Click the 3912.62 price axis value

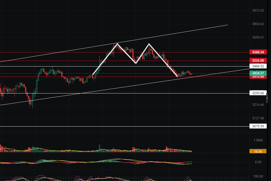(x=258, y=11)
